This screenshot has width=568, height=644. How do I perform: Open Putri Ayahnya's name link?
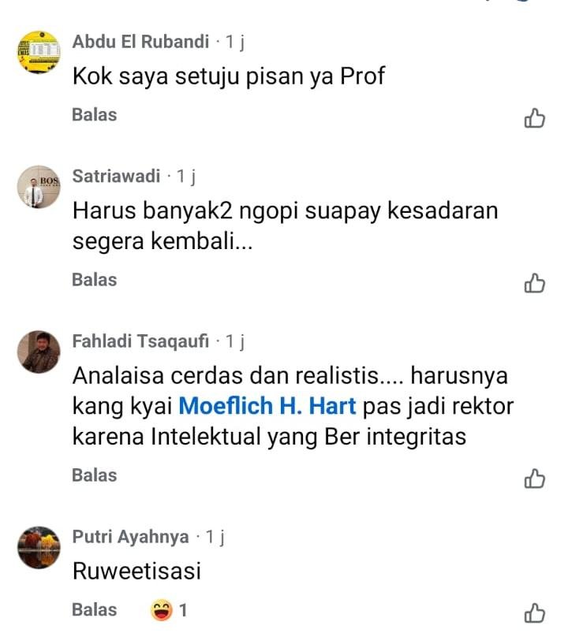[x=131, y=537]
